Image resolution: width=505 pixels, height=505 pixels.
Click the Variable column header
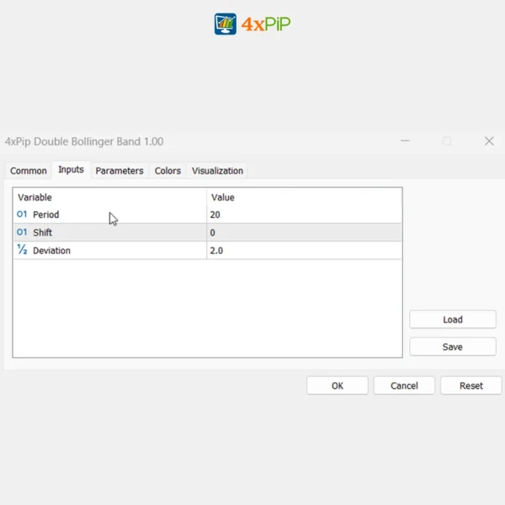click(109, 197)
